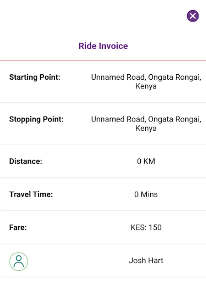This screenshot has width=206, height=281.
Task: Tap the starting point address text
Action: (146, 81)
